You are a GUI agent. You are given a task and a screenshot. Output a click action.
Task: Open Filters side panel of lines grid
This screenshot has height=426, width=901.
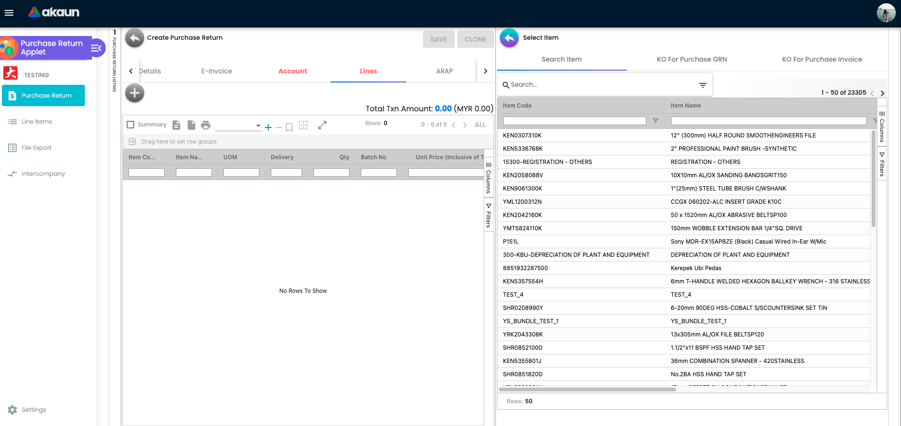(488, 216)
